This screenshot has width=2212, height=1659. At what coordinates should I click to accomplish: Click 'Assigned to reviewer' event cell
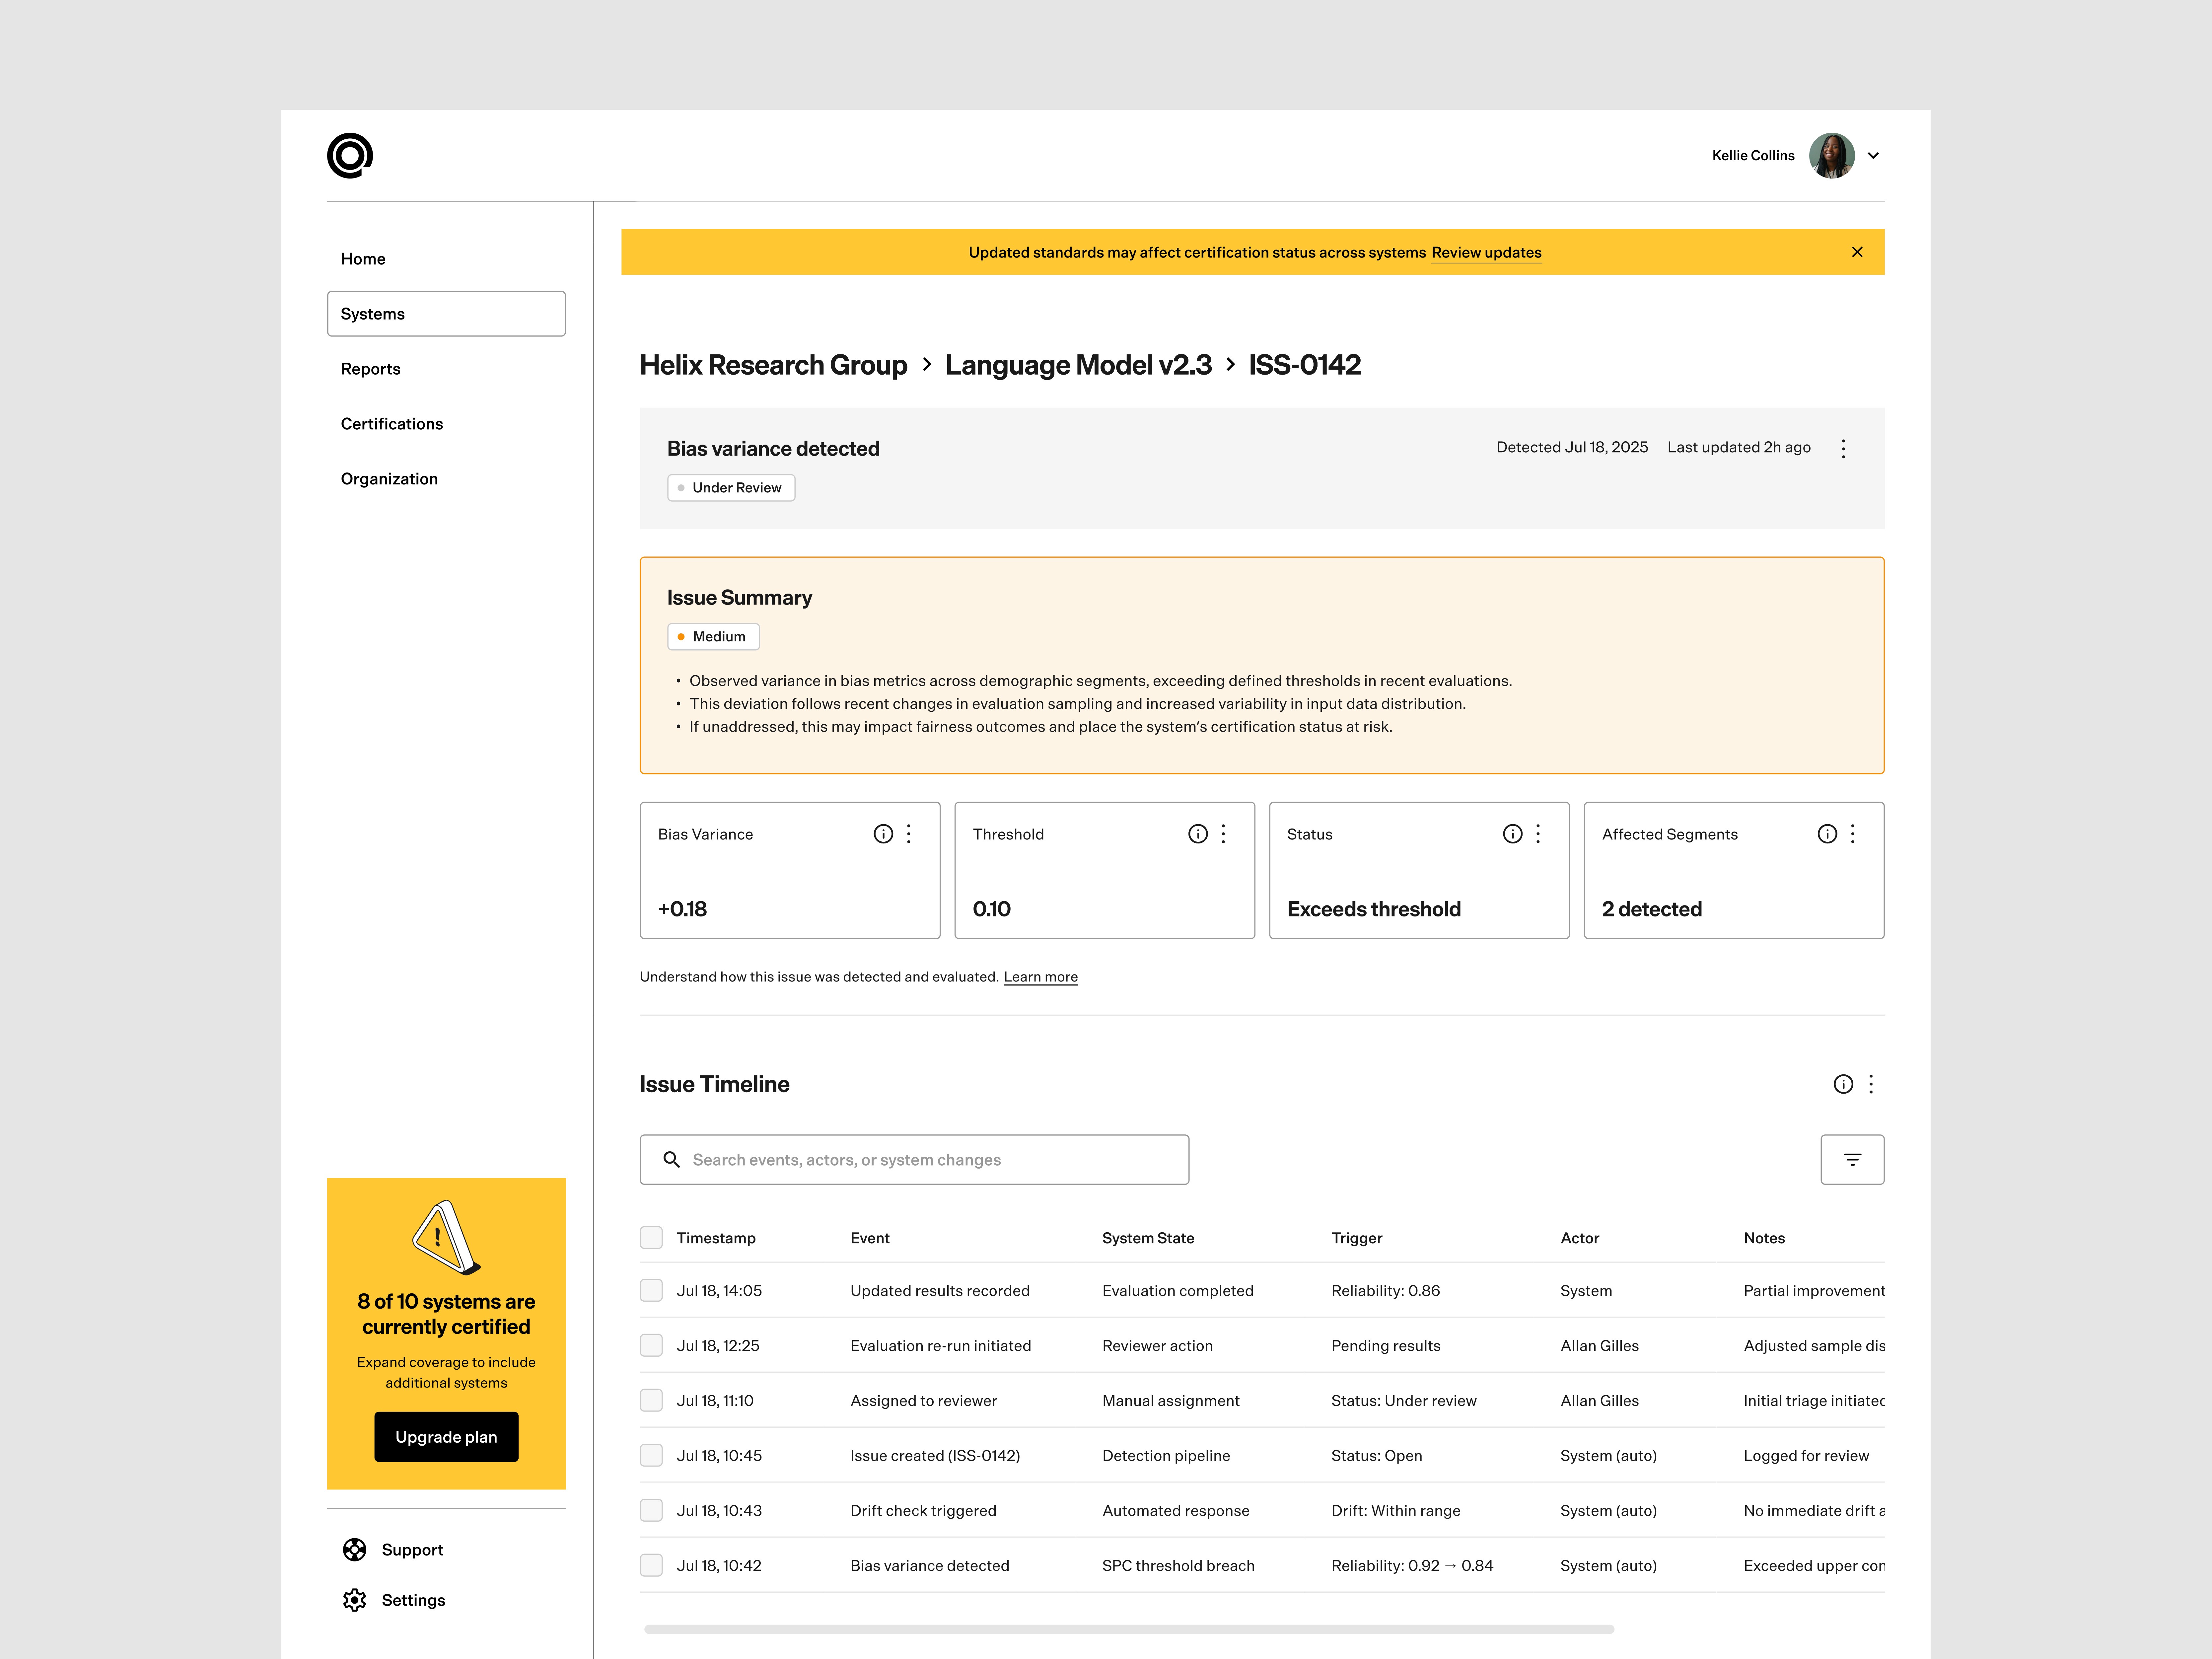click(x=924, y=1401)
